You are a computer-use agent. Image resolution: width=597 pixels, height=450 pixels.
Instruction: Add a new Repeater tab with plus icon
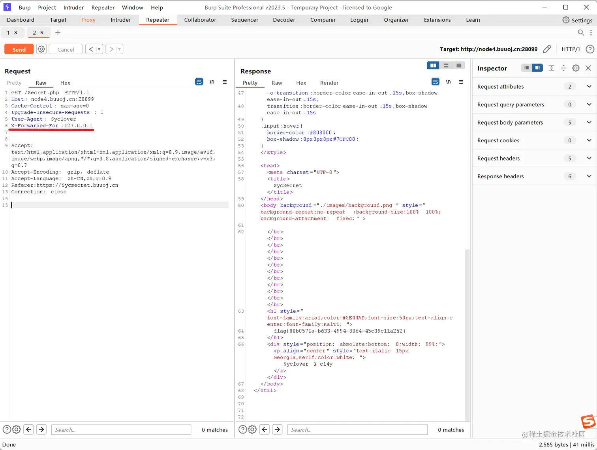(x=58, y=32)
